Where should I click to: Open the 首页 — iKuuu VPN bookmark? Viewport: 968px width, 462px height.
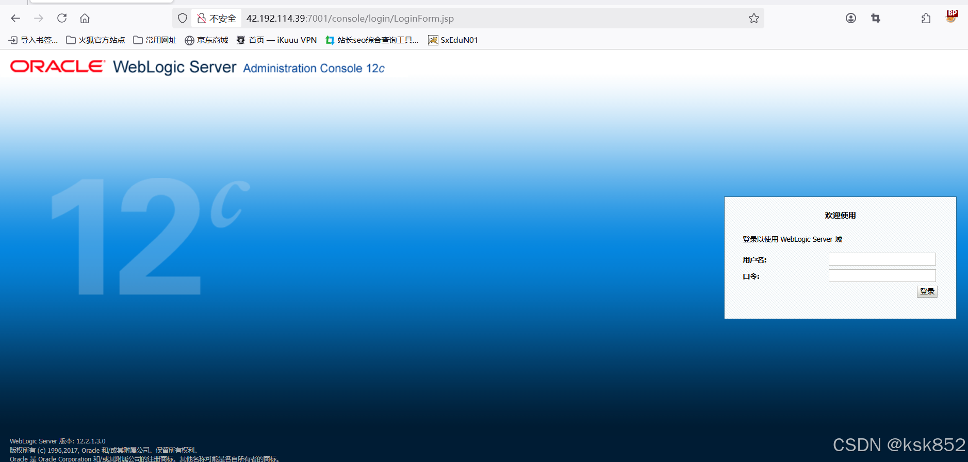point(277,40)
